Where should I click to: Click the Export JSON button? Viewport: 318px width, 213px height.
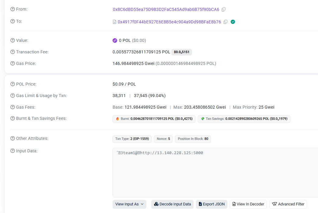click(211, 204)
